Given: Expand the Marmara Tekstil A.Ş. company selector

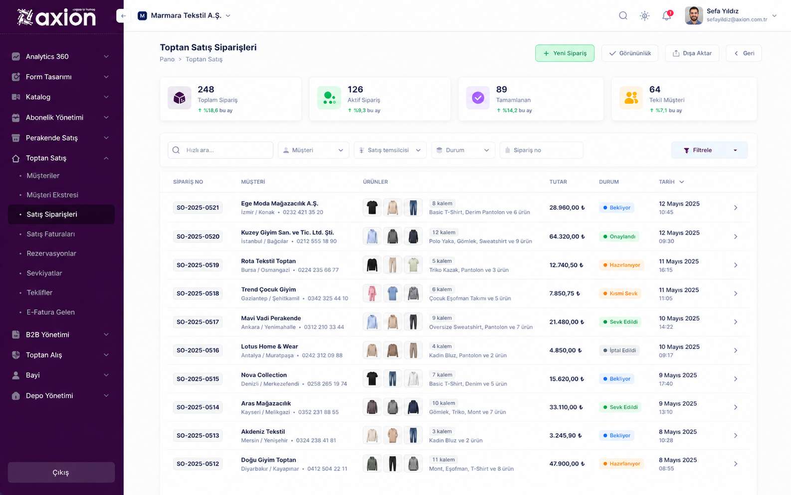Looking at the screenshot, I should [x=184, y=15].
